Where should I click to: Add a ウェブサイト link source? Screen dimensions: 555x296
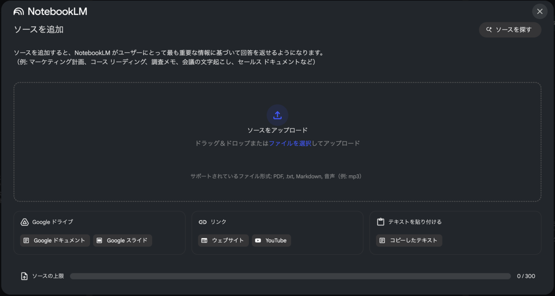coord(223,240)
